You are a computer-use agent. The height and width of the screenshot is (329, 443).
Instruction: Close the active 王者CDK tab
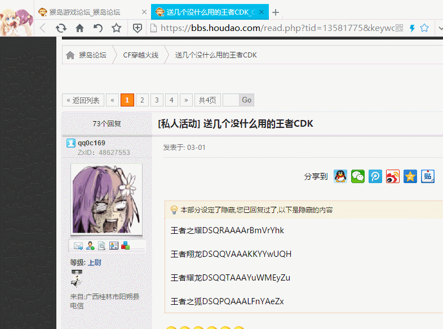(262, 12)
